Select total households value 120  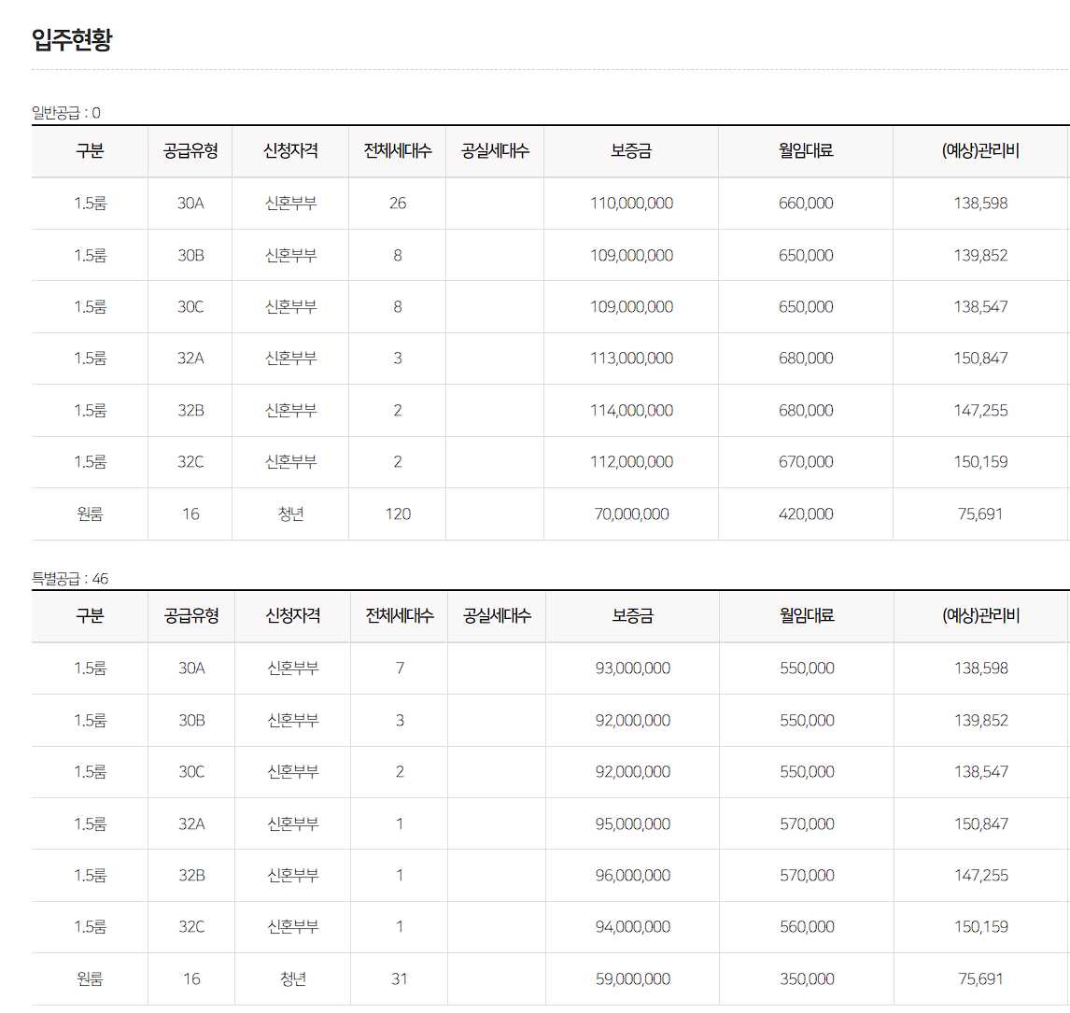398,514
